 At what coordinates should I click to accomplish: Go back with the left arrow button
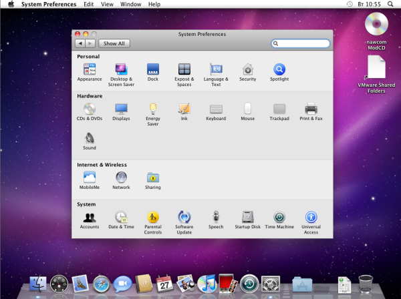pos(80,43)
